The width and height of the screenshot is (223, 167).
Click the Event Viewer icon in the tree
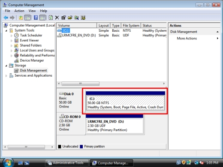tap(16, 40)
